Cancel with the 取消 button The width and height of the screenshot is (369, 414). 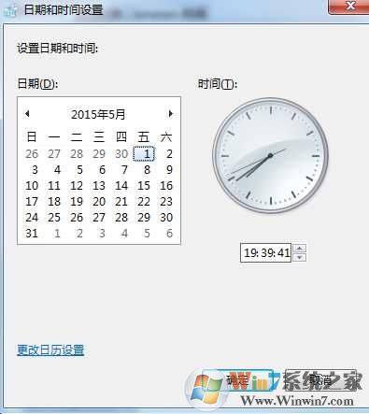coord(320,380)
